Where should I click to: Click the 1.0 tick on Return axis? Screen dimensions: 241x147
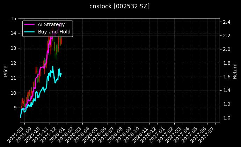(226, 118)
